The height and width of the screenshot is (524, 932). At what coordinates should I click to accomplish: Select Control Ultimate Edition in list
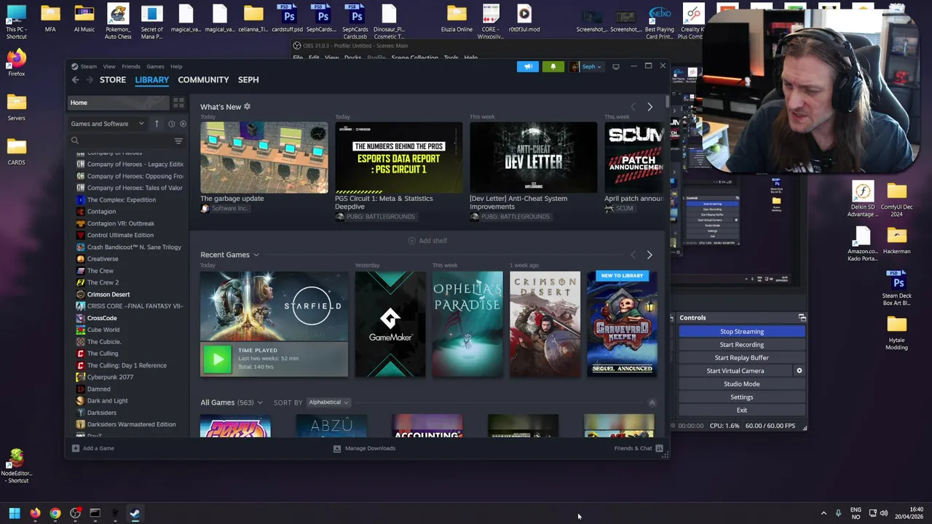pyautogui.click(x=120, y=235)
